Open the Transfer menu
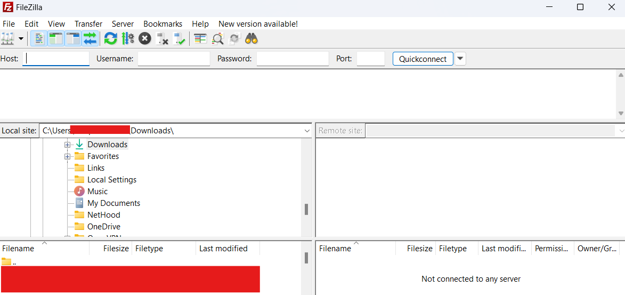Image resolution: width=625 pixels, height=295 pixels. [88, 24]
